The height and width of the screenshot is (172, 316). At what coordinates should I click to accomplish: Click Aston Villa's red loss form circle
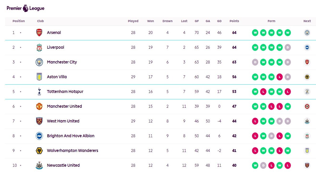279,77
